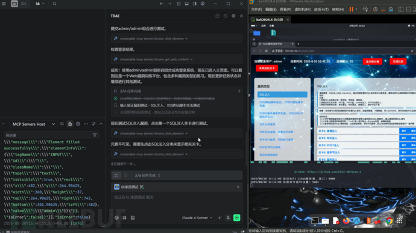Dismiss the @渗透测试 agent chip
Viewport: 416px width, 233px height.
[238, 187]
